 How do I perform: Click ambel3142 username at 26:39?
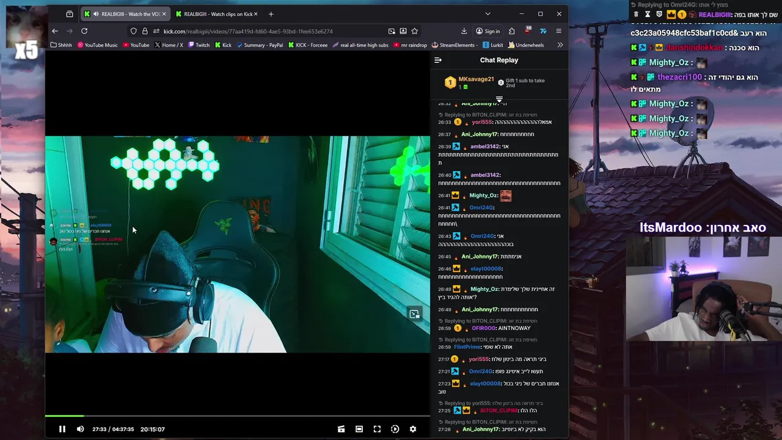tap(485, 147)
